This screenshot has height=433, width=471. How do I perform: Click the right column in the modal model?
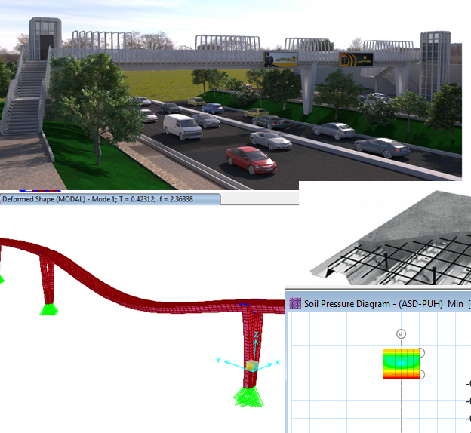click(251, 339)
